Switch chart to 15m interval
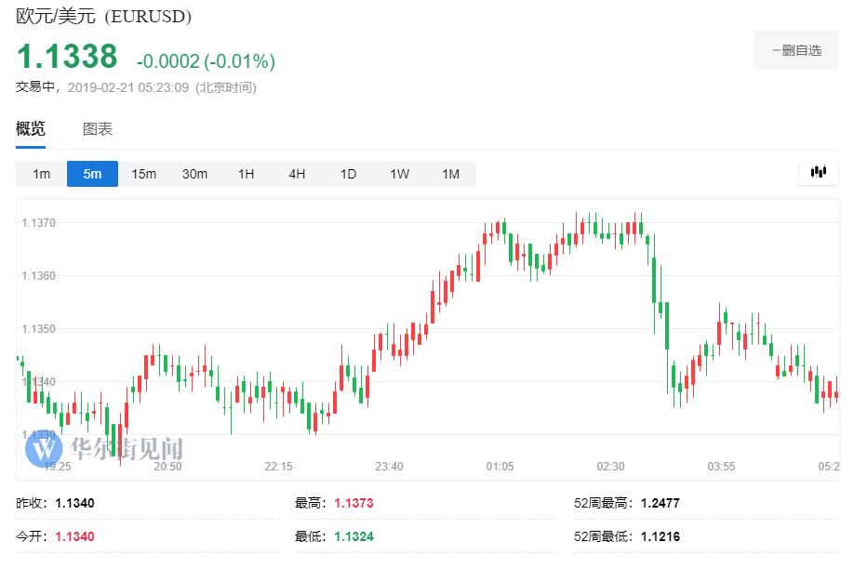854x568 pixels. (143, 174)
